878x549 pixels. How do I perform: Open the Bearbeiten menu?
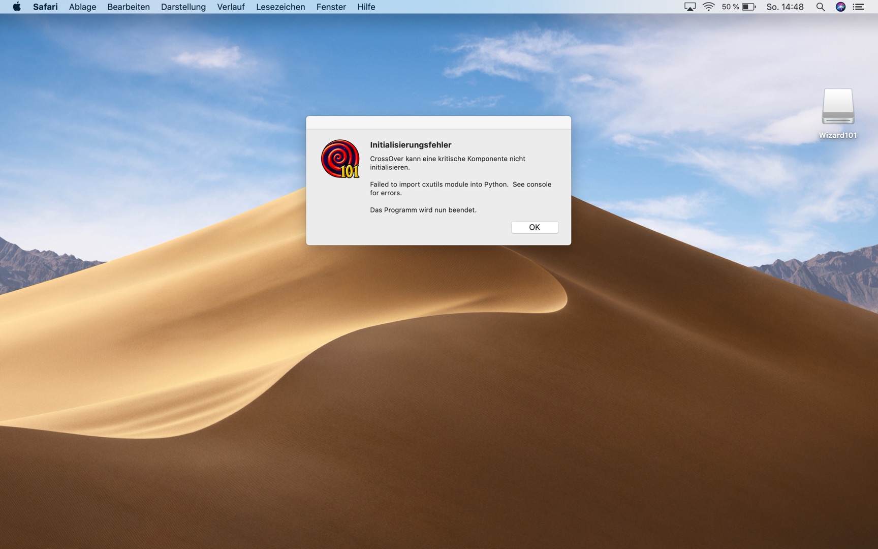click(128, 7)
